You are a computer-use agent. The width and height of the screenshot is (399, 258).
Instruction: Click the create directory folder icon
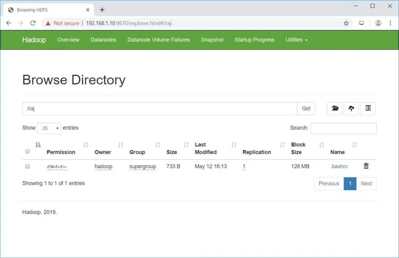point(335,109)
